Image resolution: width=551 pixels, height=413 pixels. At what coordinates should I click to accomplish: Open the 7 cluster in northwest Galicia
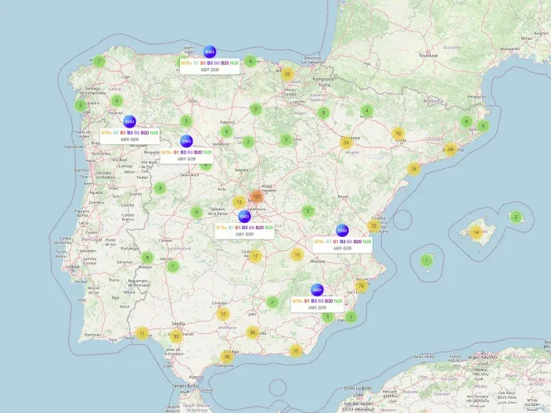[99, 62]
